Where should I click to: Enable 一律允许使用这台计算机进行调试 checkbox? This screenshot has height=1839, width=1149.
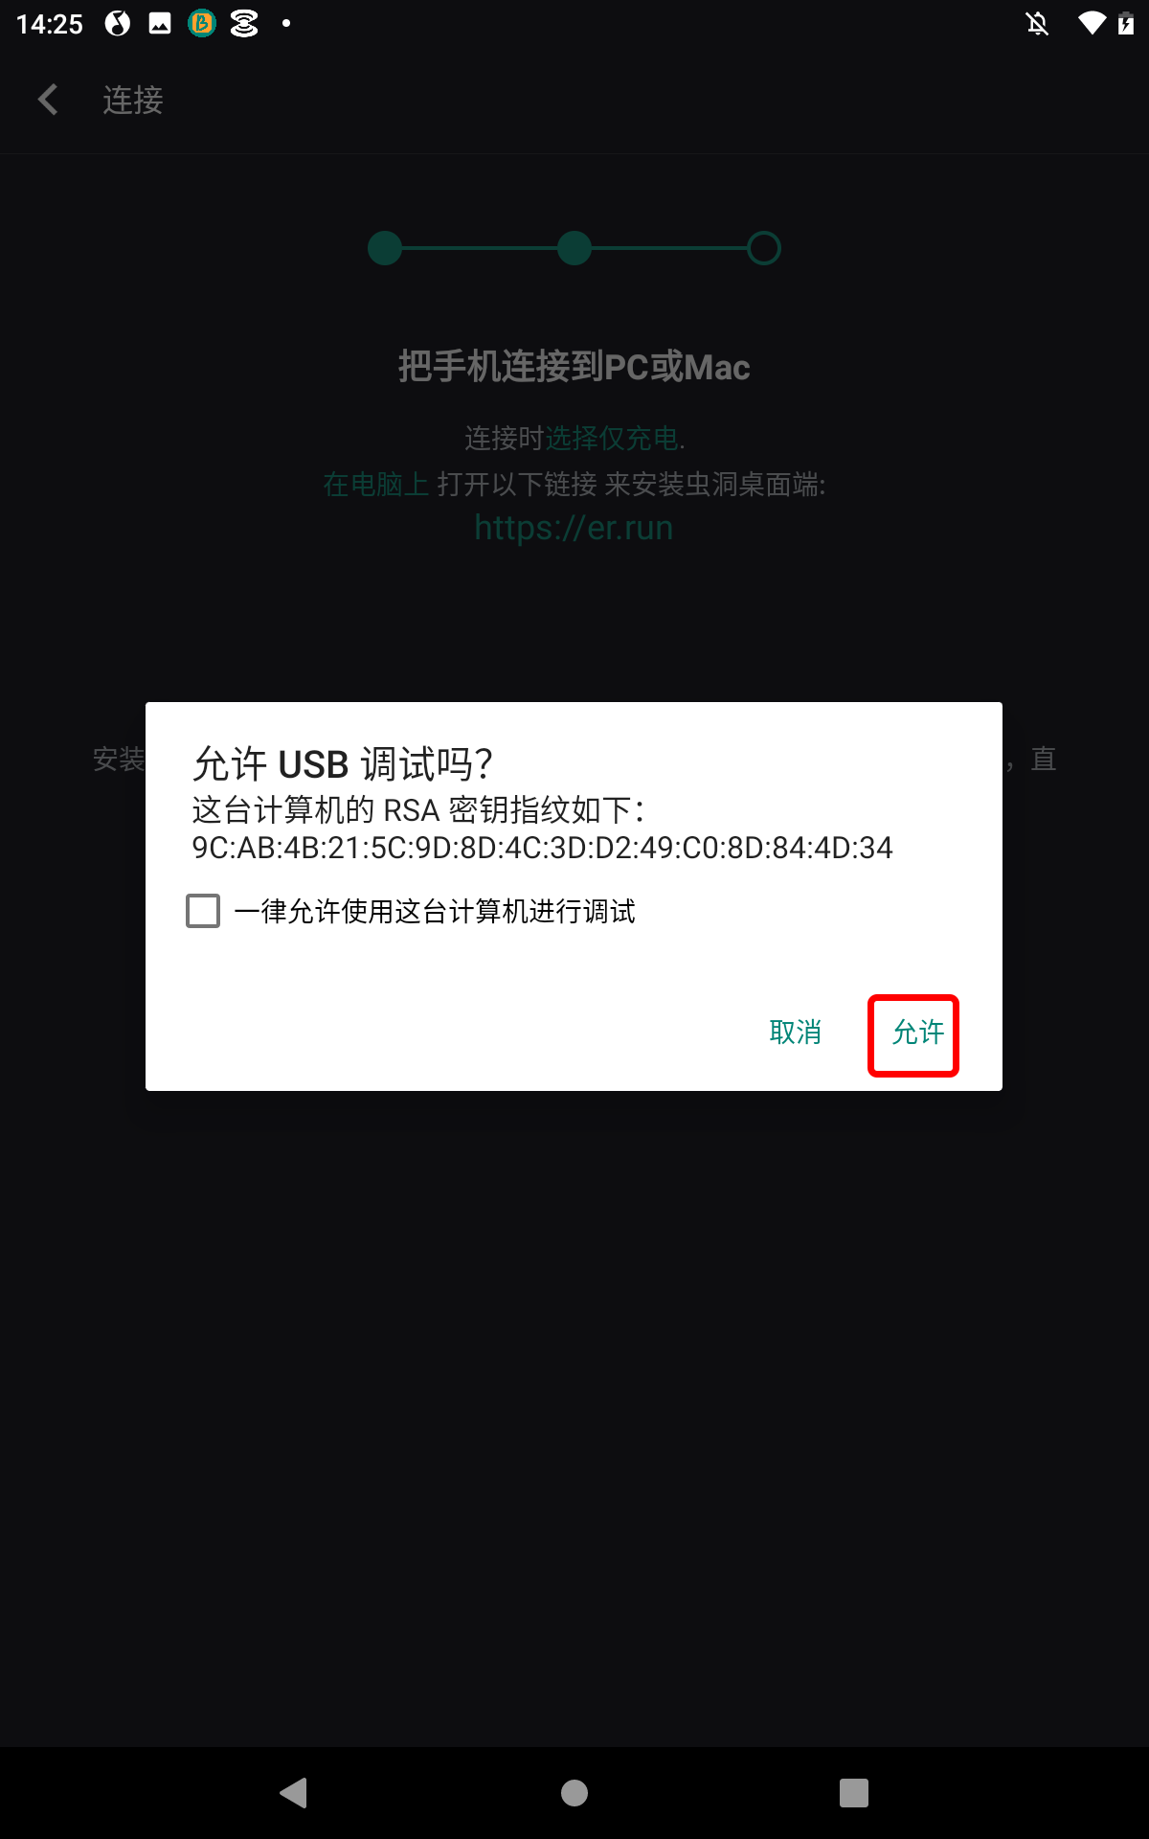tap(203, 911)
